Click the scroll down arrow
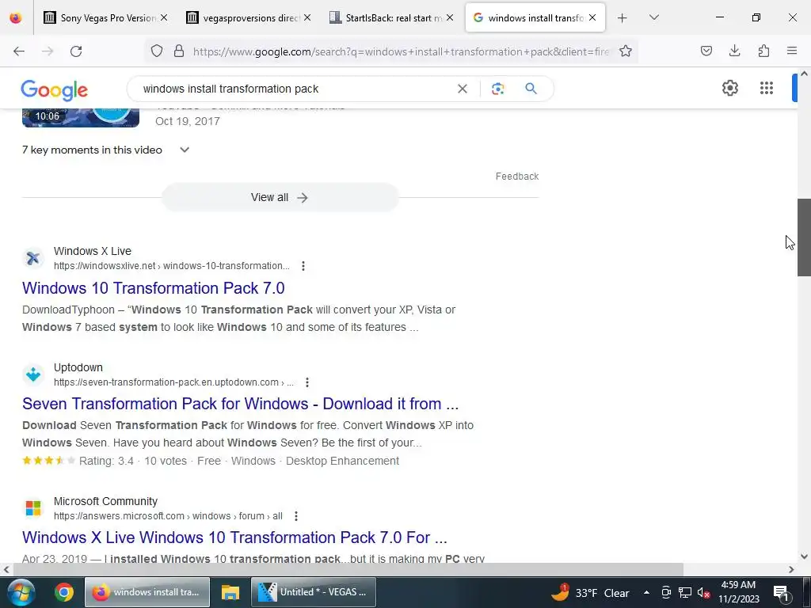 [805, 557]
